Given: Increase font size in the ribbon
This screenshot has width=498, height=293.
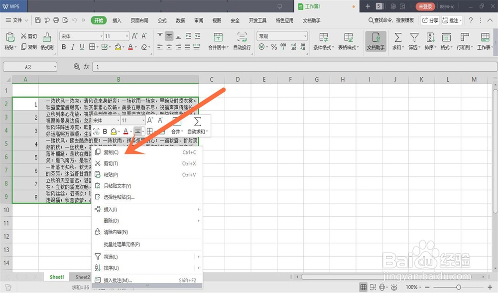Looking at the screenshot, I should click(x=134, y=36).
